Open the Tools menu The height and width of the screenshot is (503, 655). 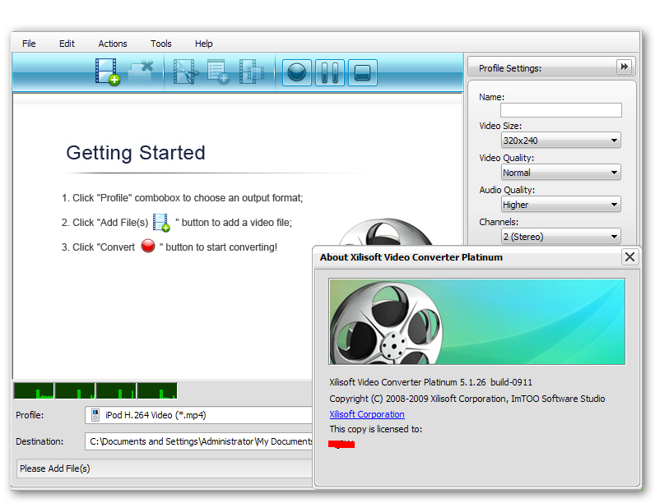click(x=160, y=44)
